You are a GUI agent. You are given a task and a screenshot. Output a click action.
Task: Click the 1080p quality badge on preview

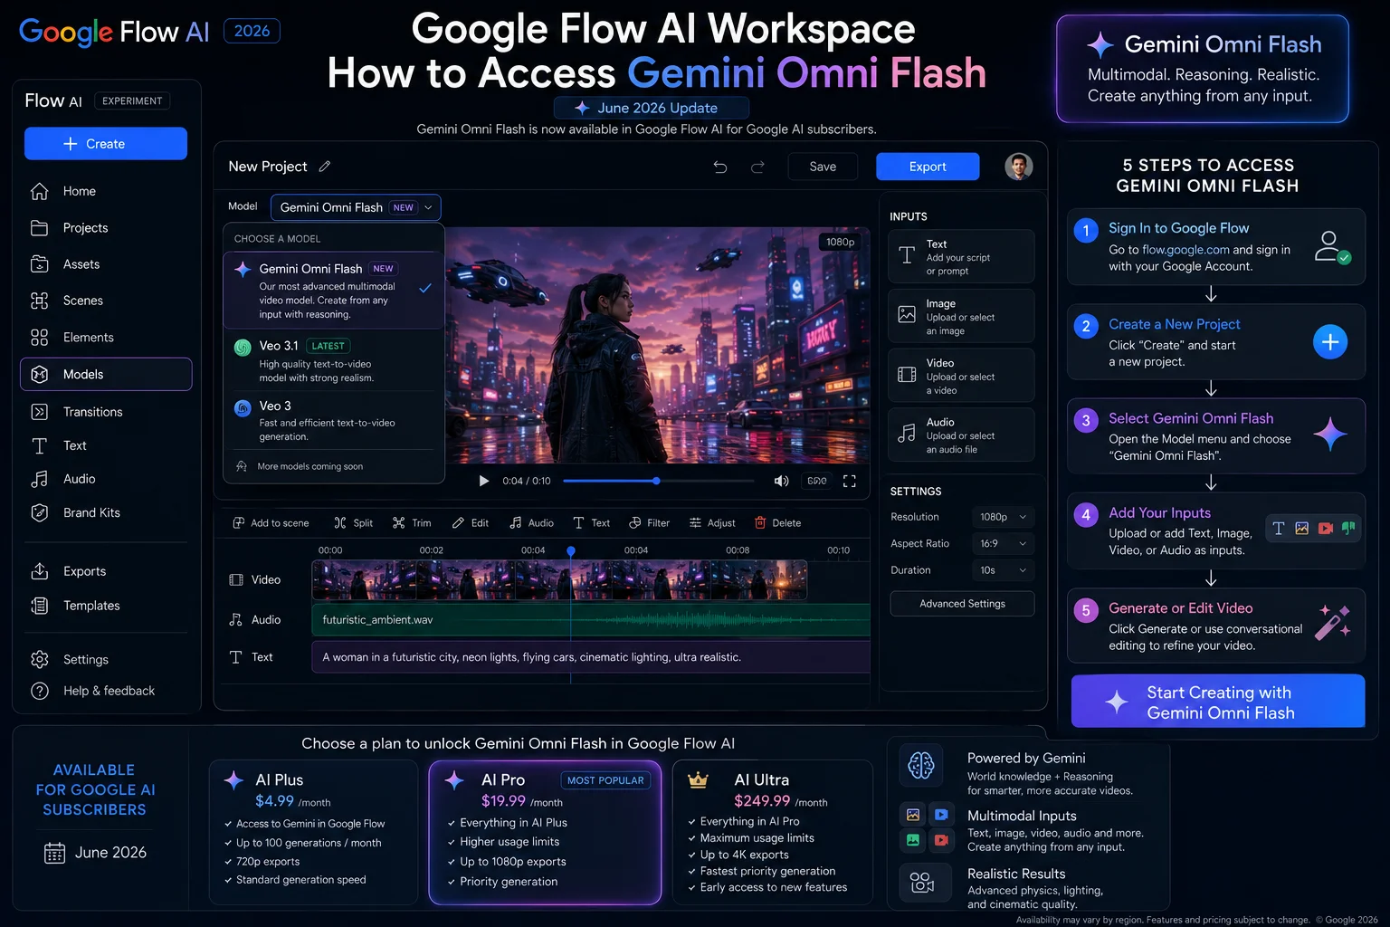pos(840,242)
